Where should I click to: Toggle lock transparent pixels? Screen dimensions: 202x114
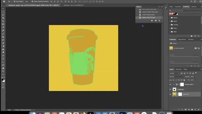174,80
